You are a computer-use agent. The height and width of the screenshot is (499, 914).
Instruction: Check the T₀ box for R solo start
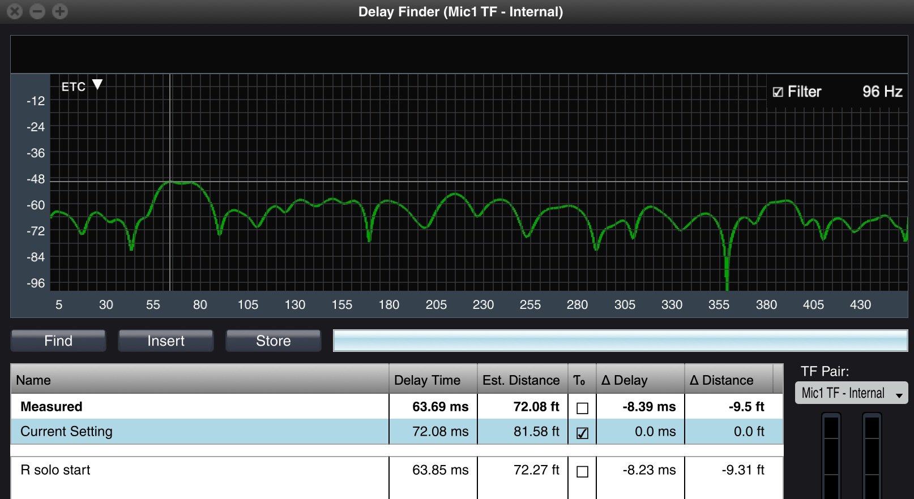coord(582,471)
